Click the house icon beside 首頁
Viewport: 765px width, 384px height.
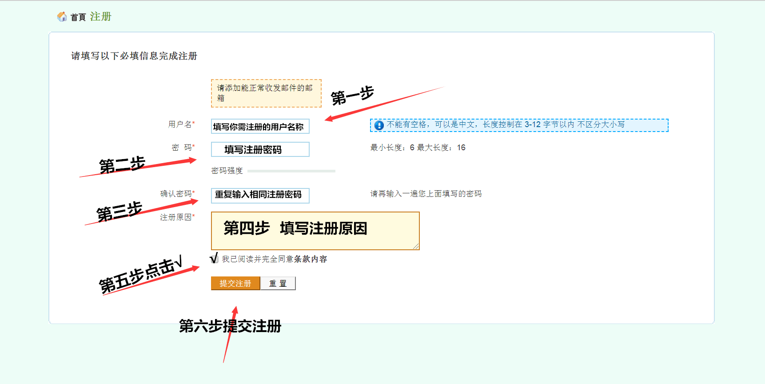[62, 17]
